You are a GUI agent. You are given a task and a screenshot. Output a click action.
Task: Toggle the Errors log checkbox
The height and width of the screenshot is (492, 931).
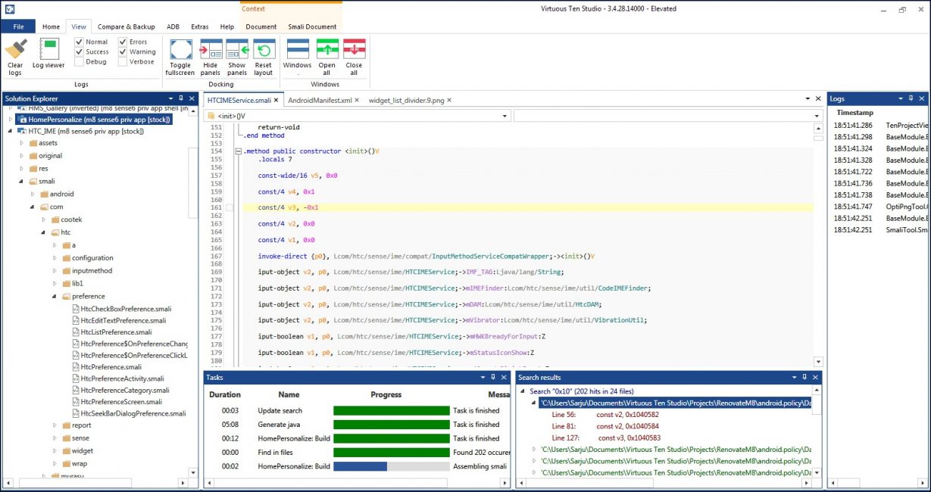(123, 42)
